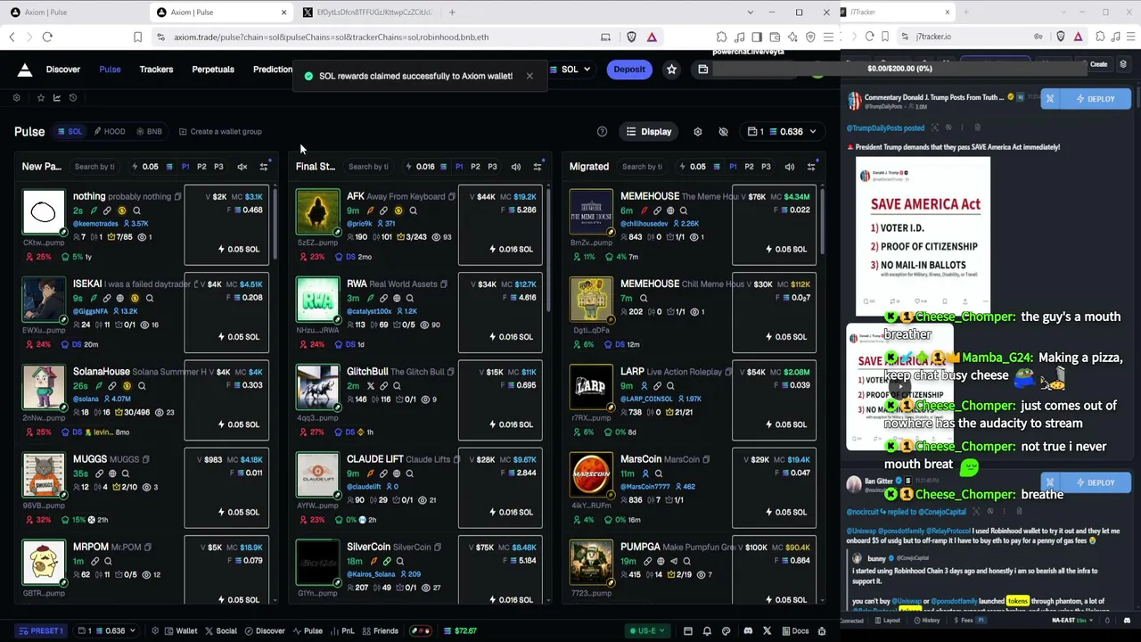
Task: Dismiss the SOL rewards claimed notification
Action: [x=529, y=76]
